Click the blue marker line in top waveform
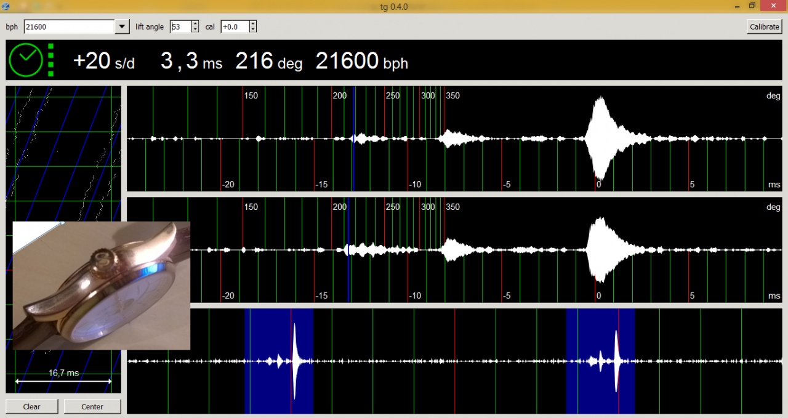The image size is (788, 418). pyautogui.click(x=353, y=139)
